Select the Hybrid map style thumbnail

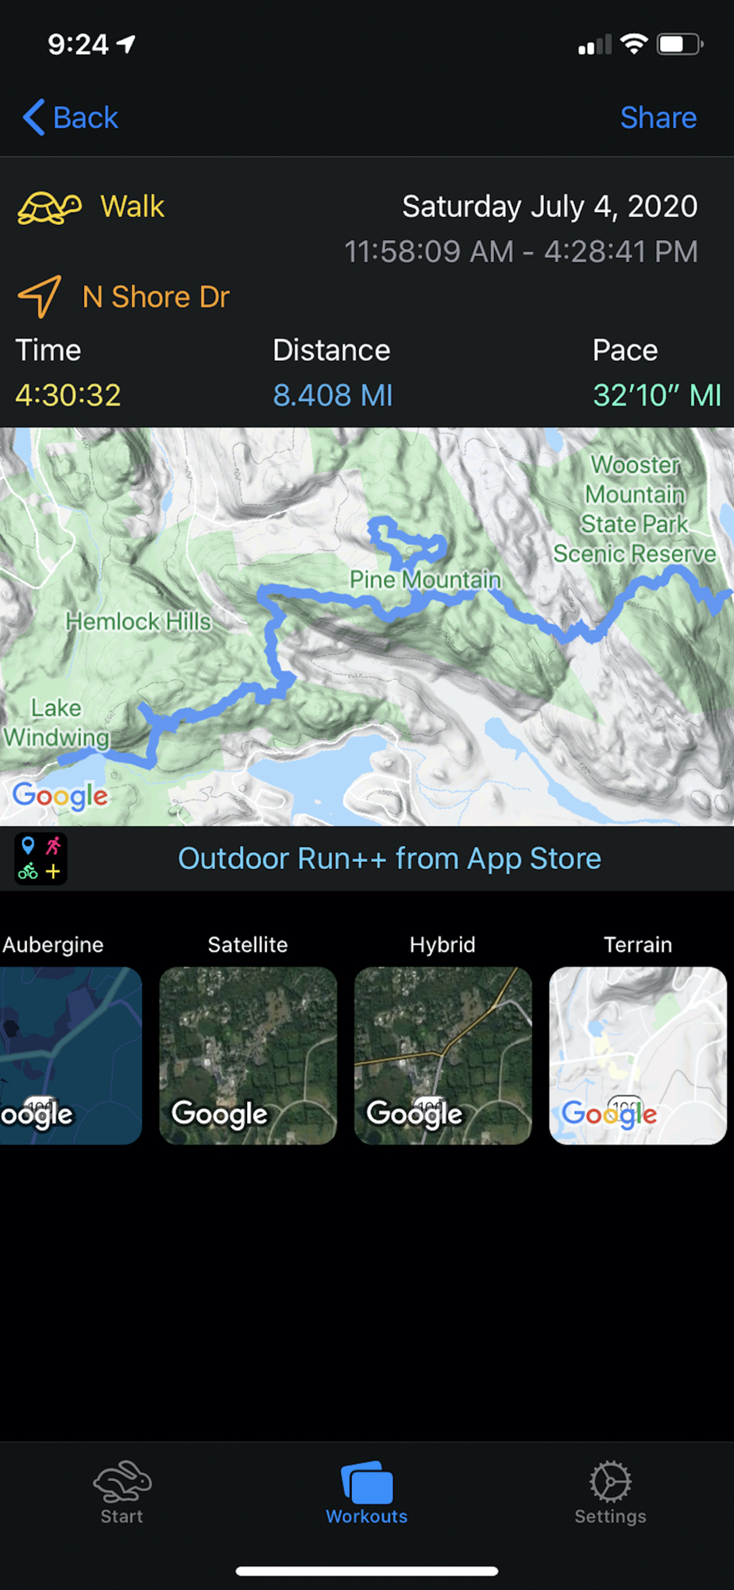(442, 1056)
